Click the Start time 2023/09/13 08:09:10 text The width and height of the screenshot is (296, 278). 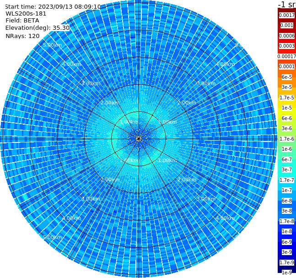point(53,7)
